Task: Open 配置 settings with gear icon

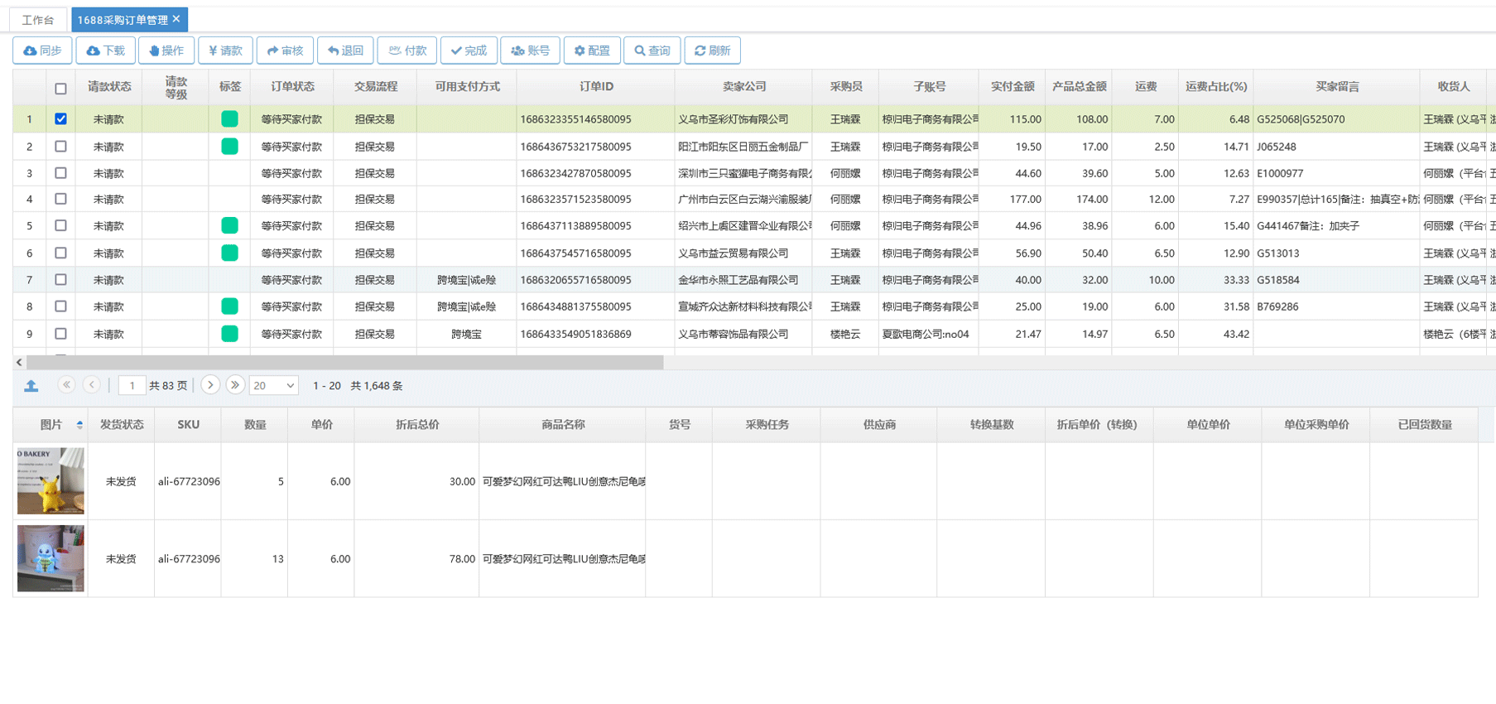Action: 592,51
